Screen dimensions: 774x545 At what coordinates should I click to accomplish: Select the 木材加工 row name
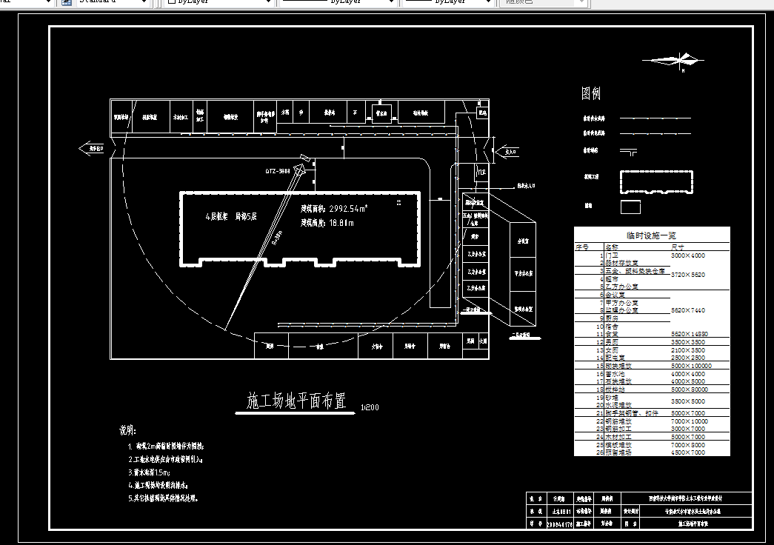click(618, 437)
